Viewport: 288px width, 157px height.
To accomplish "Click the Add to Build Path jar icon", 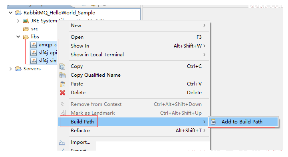I will point(213,122).
